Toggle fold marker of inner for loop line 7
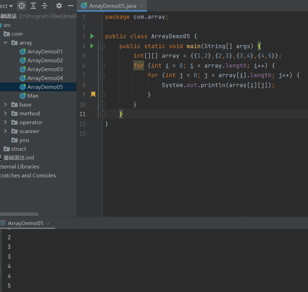Viewport: 308px width, 292px height. (102, 75)
